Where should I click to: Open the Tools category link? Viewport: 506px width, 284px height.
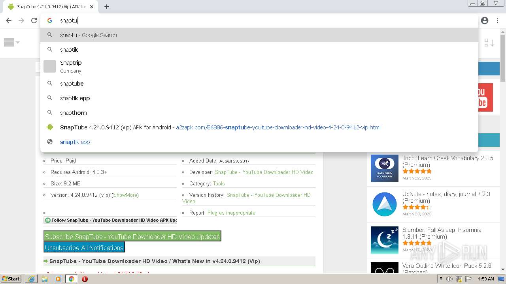coord(219,183)
